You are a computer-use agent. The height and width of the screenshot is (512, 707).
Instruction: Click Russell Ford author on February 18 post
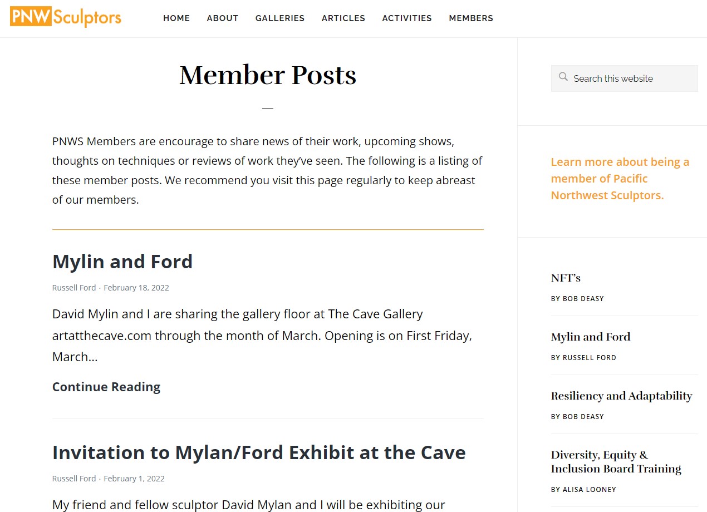pos(74,288)
